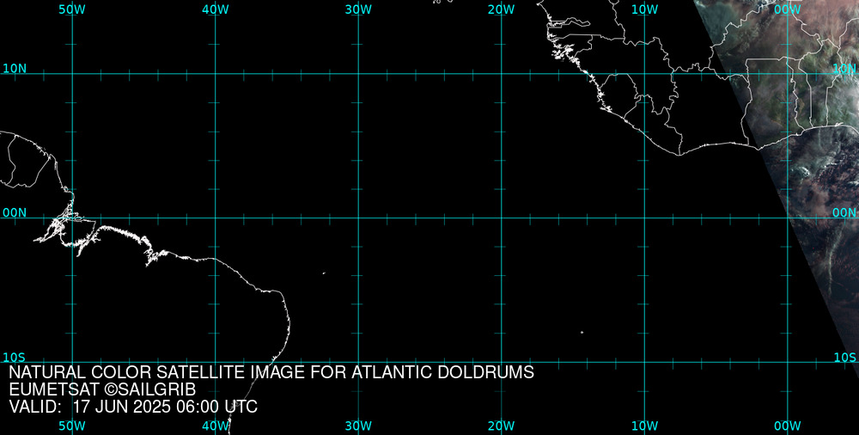Select the 30W longitude label at the bottom

358,426
